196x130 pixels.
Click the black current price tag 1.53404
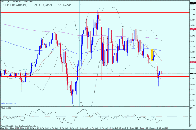tap(193, 73)
